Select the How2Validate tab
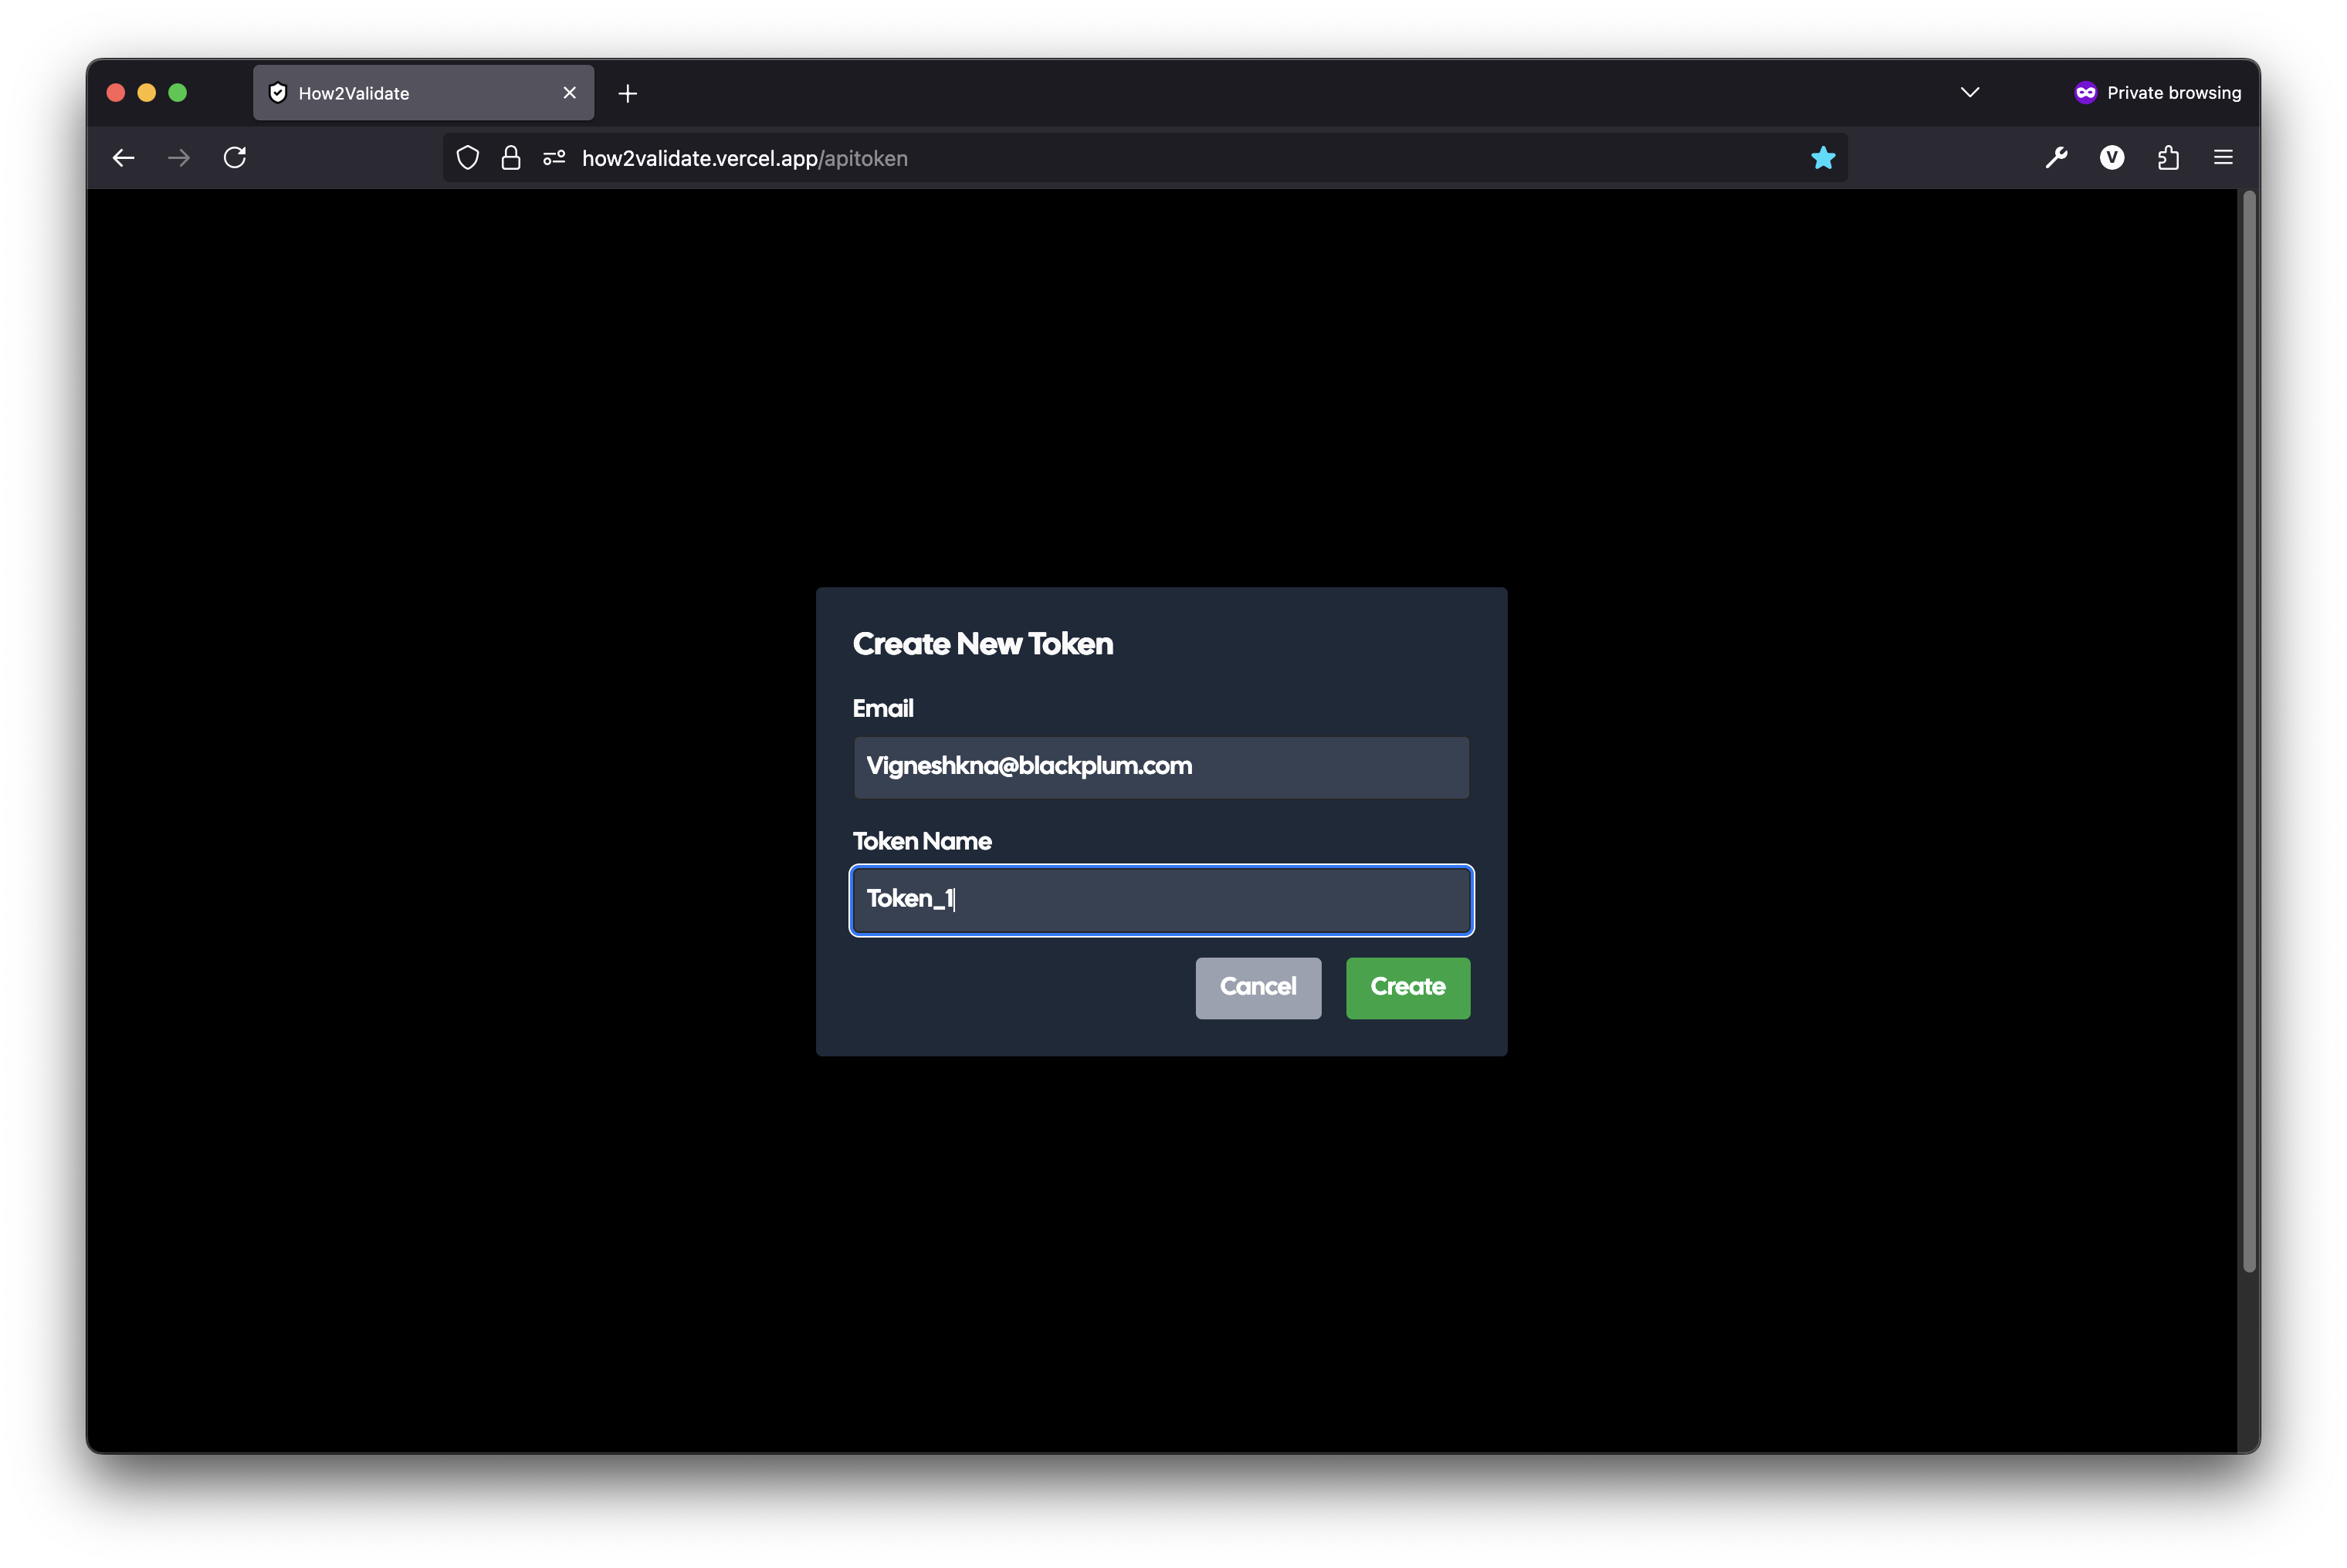Image resolution: width=2347 pixels, height=1568 pixels. tap(400, 94)
